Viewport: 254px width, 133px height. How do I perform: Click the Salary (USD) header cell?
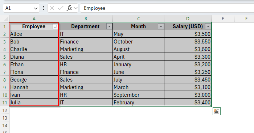click(188, 26)
